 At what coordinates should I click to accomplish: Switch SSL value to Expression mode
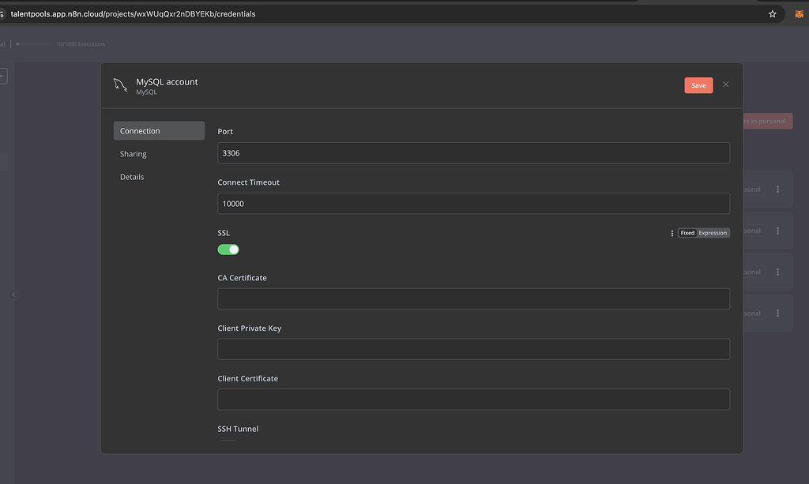pos(713,232)
